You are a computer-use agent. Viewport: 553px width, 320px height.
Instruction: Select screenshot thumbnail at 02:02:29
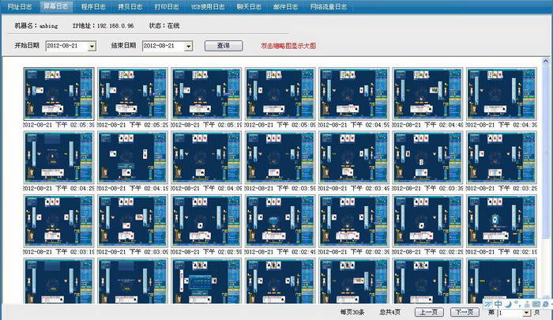(427, 221)
